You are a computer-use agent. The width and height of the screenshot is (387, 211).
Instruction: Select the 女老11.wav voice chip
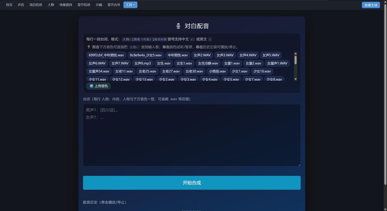(124, 71)
